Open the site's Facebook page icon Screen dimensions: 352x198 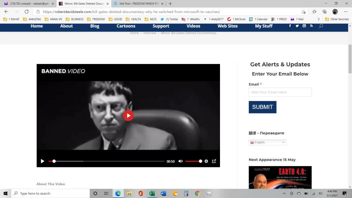click(x=290, y=26)
